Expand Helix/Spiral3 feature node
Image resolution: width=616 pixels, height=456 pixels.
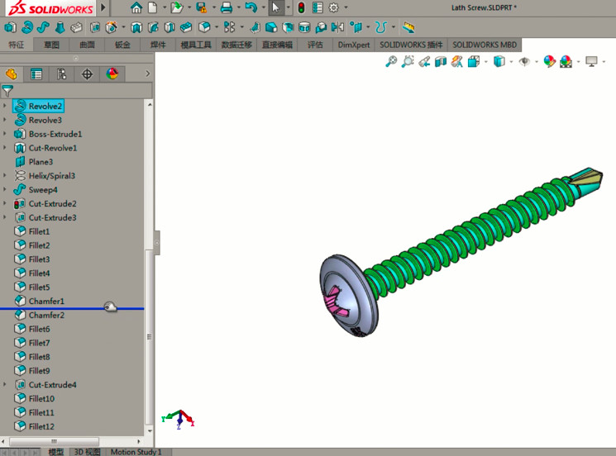[x=5, y=175]
